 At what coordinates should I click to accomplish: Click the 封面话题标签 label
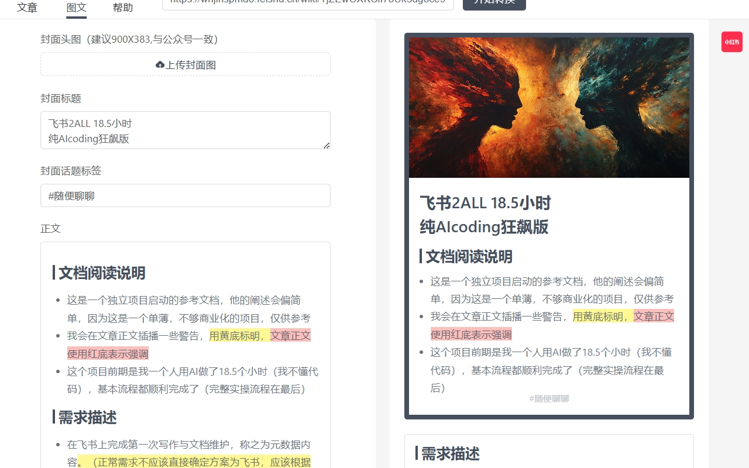pyautogui.click(x=71, y=170)
